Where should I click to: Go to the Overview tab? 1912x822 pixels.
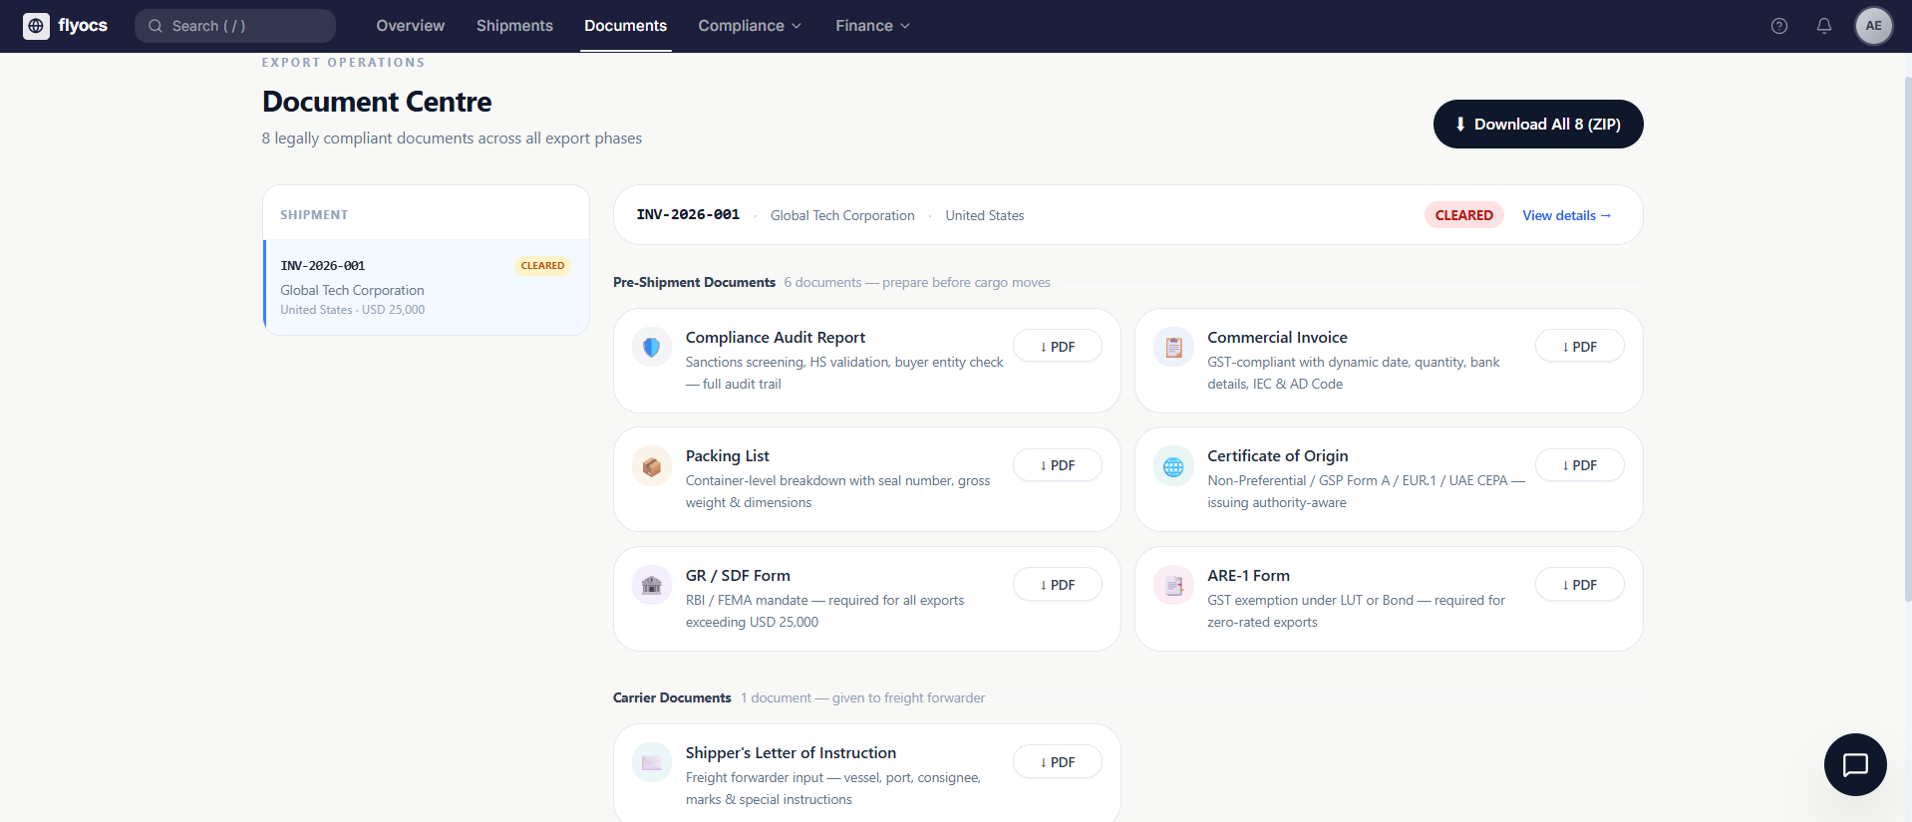(x=410, y=26)
